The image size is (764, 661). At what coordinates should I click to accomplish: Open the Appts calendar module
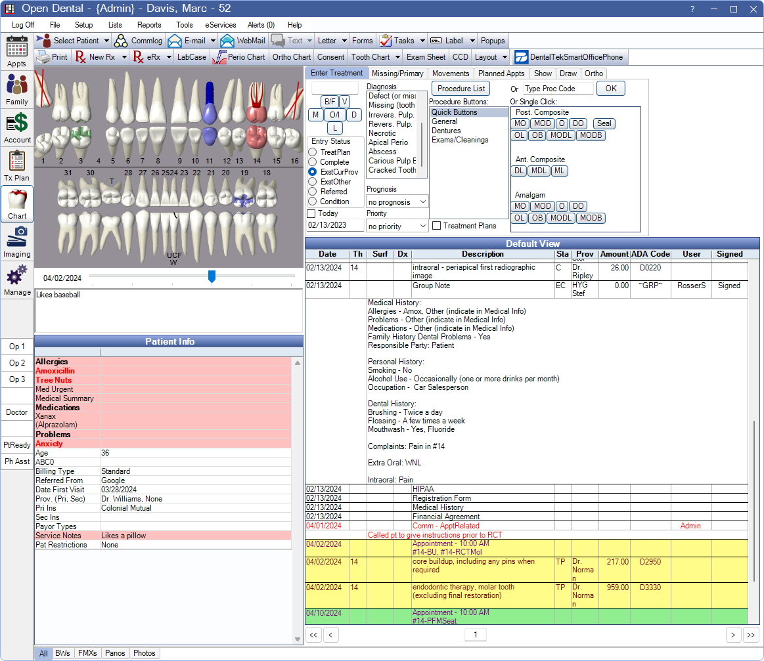(x=17, y=52)
